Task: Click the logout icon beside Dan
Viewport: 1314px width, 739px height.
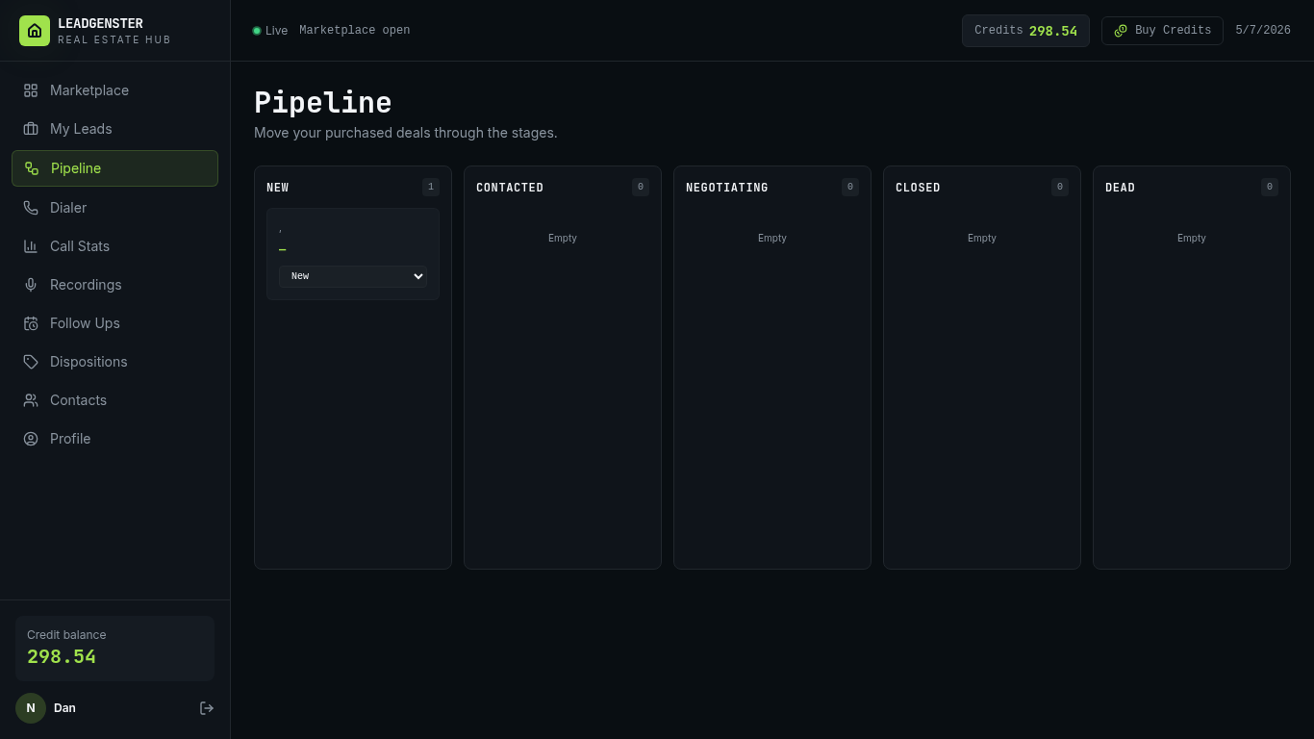Action: [x=207, y=708]
